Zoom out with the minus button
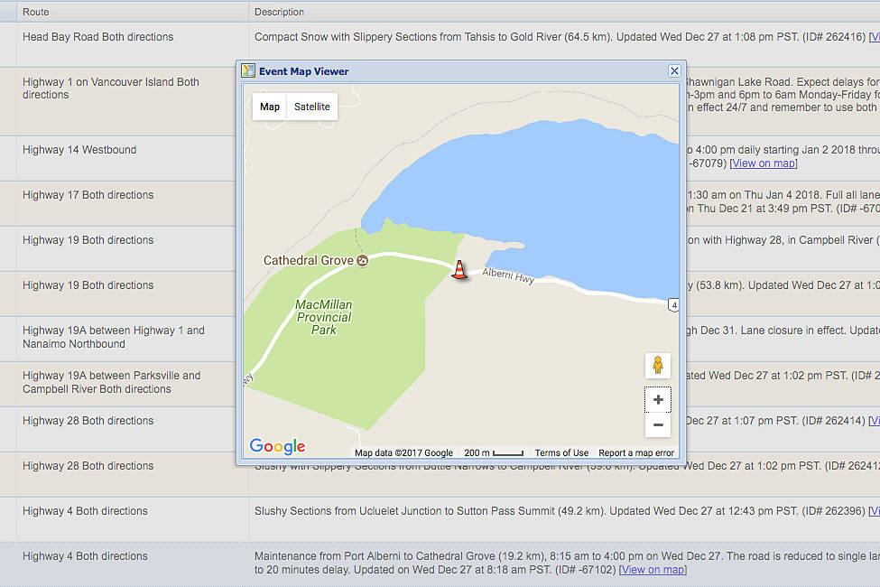 point(657,425)
